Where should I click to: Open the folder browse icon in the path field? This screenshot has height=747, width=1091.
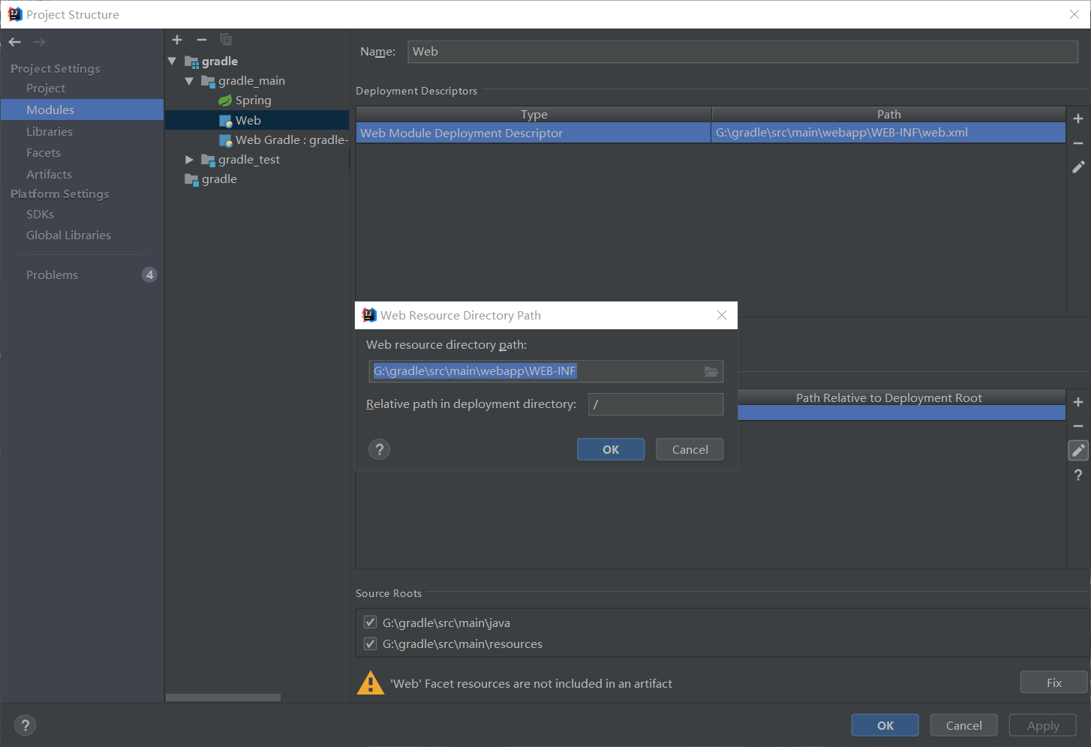coord(711,371)
